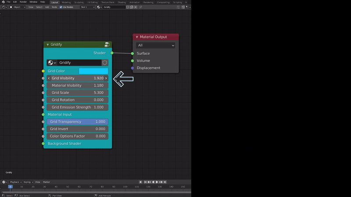Click the Color Options Factor field
Screen dimensions: 351x197
78,136
